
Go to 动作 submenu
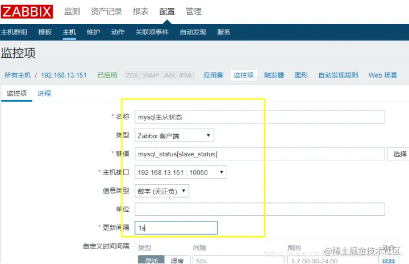click(x=118, y=32)
